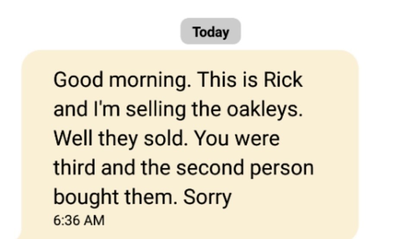414x239 pixels.
Task: Click the "Good morning" greeting text
Action: [x=121, y=80]
